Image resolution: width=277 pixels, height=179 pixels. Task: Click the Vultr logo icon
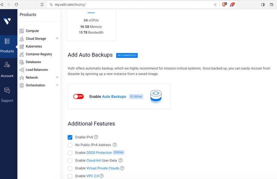click(x=7, y=21)
